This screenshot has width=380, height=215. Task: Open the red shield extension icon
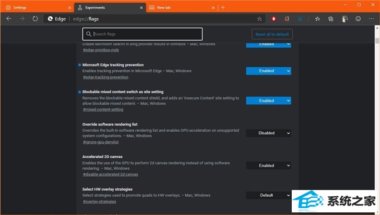[x=274, y=19]
